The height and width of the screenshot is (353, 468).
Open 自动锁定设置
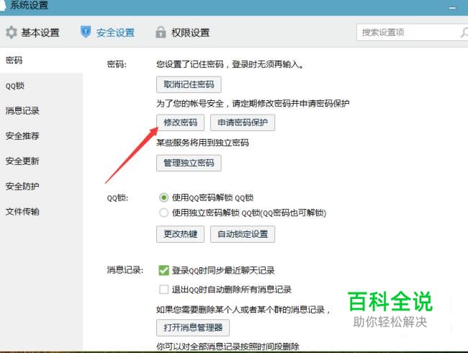[x=243, y=234]
